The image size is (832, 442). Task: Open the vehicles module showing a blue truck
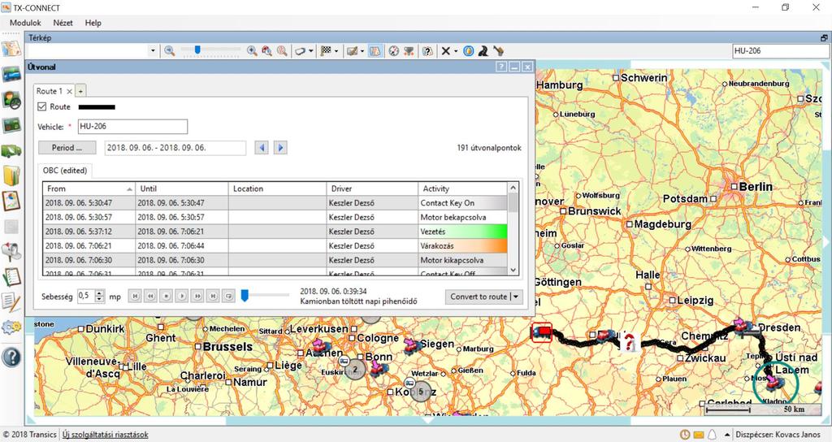11,74
